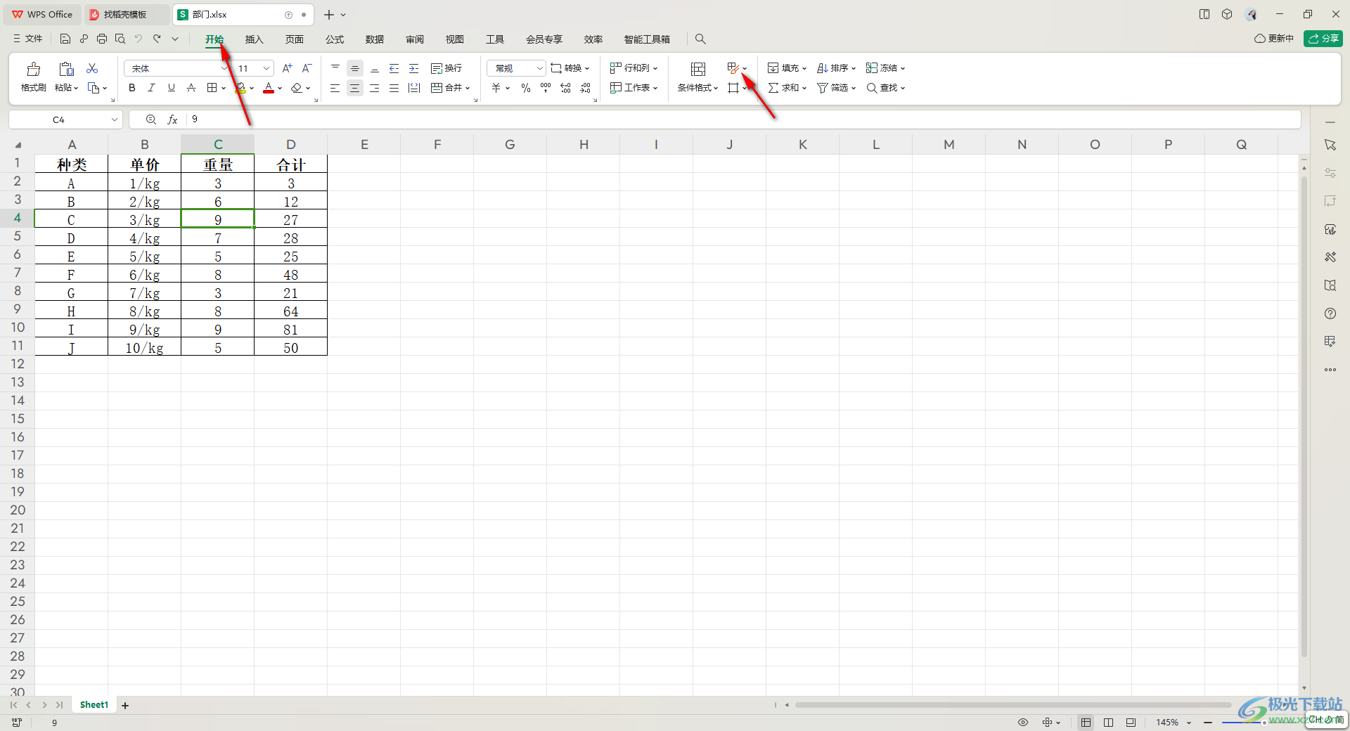
Task: Click the eraser clear formatting icon
Action: pos(297,88)
